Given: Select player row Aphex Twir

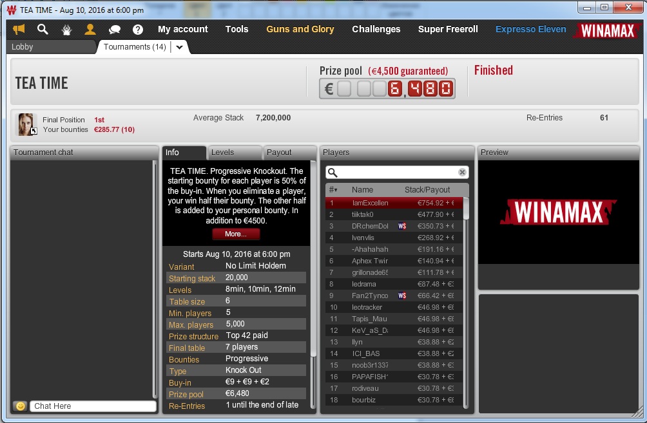Looking at the screenshot, I should 394,261.
